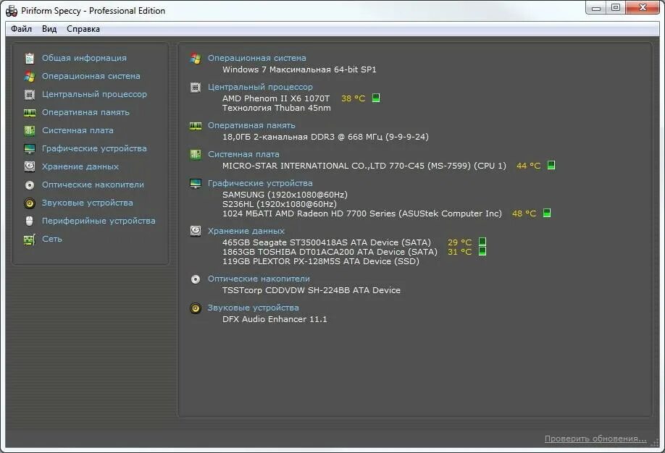Viewport: 665px width, 453px height.
Task: Click the Speccy app icon in the title bar
Action: [x=12, y=11]
